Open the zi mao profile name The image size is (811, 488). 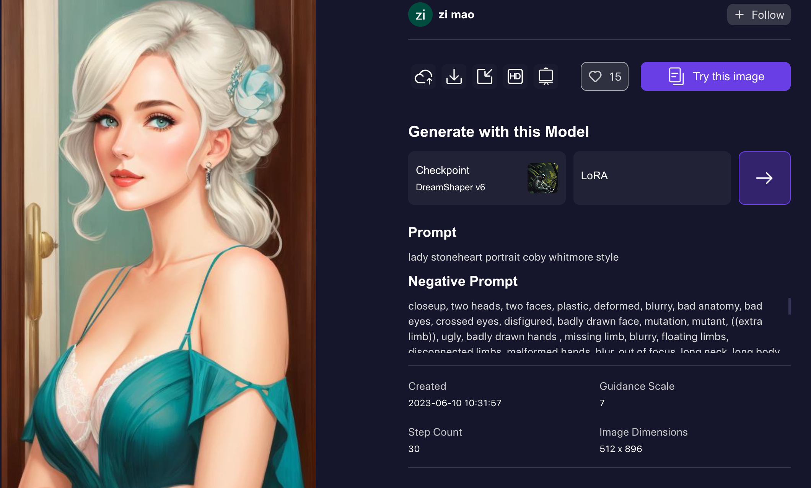click(456, 15)
